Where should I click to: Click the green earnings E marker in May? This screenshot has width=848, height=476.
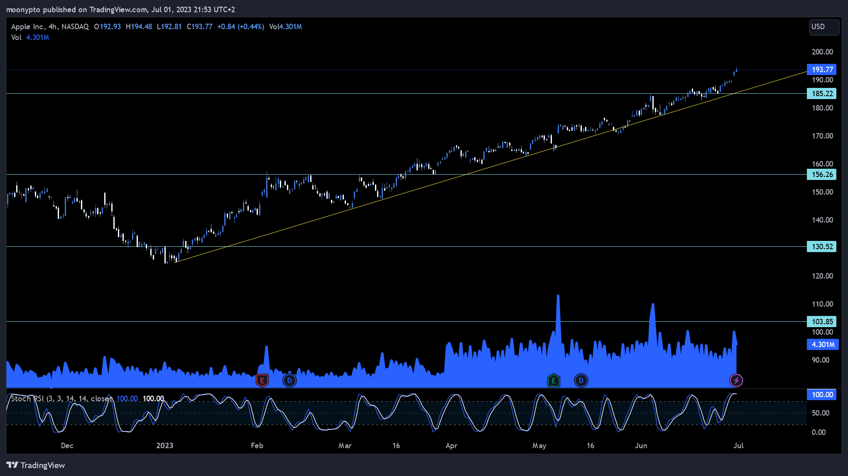[554, 380]
